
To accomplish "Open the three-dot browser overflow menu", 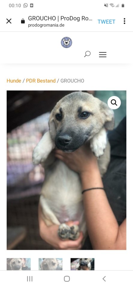I will pyautogui.click(x=124, y=21).
